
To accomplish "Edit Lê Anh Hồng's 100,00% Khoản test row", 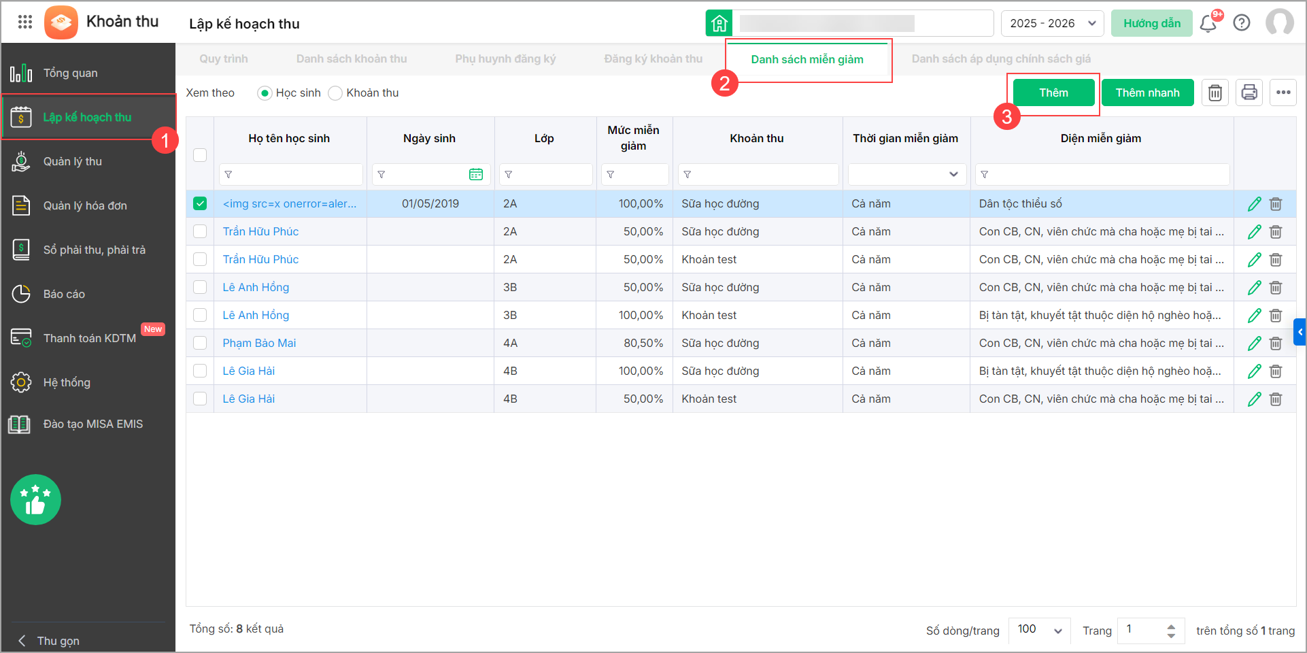I will pos(1255,316).
